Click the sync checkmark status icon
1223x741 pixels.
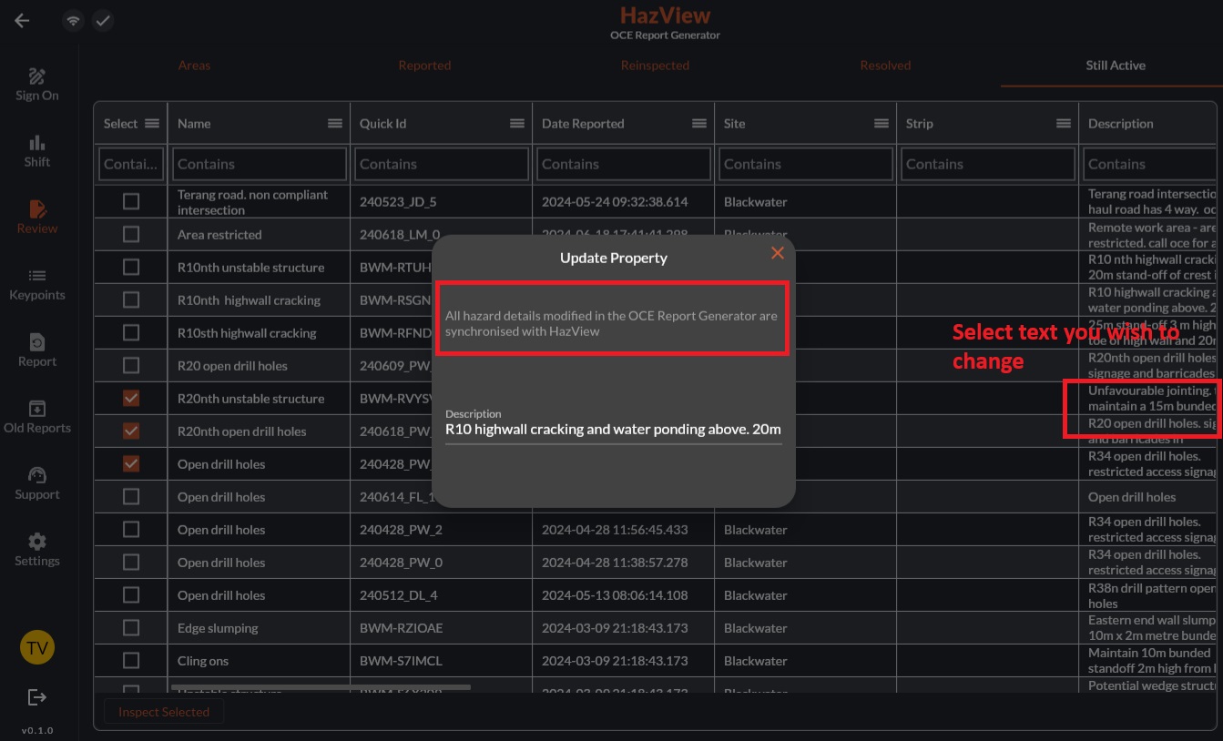tap(103, 20)
